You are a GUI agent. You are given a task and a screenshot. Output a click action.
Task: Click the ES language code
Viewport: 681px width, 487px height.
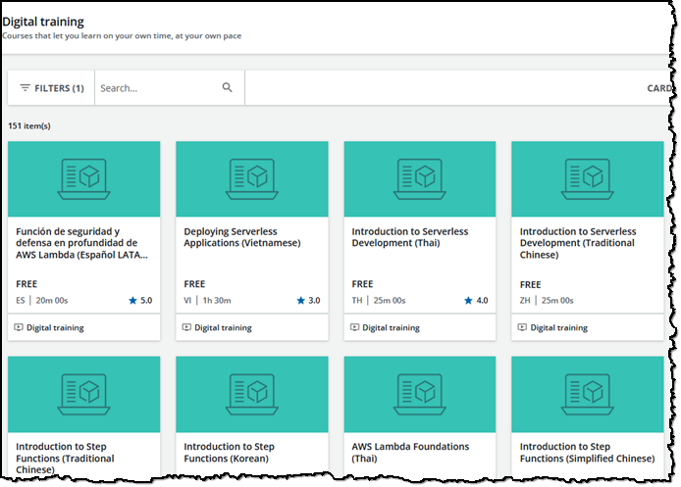tap(21, 300)
